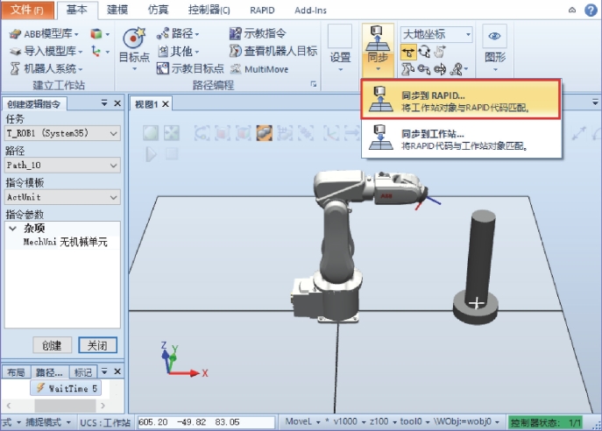Click the frame creation icon

(x=96, y=51)
